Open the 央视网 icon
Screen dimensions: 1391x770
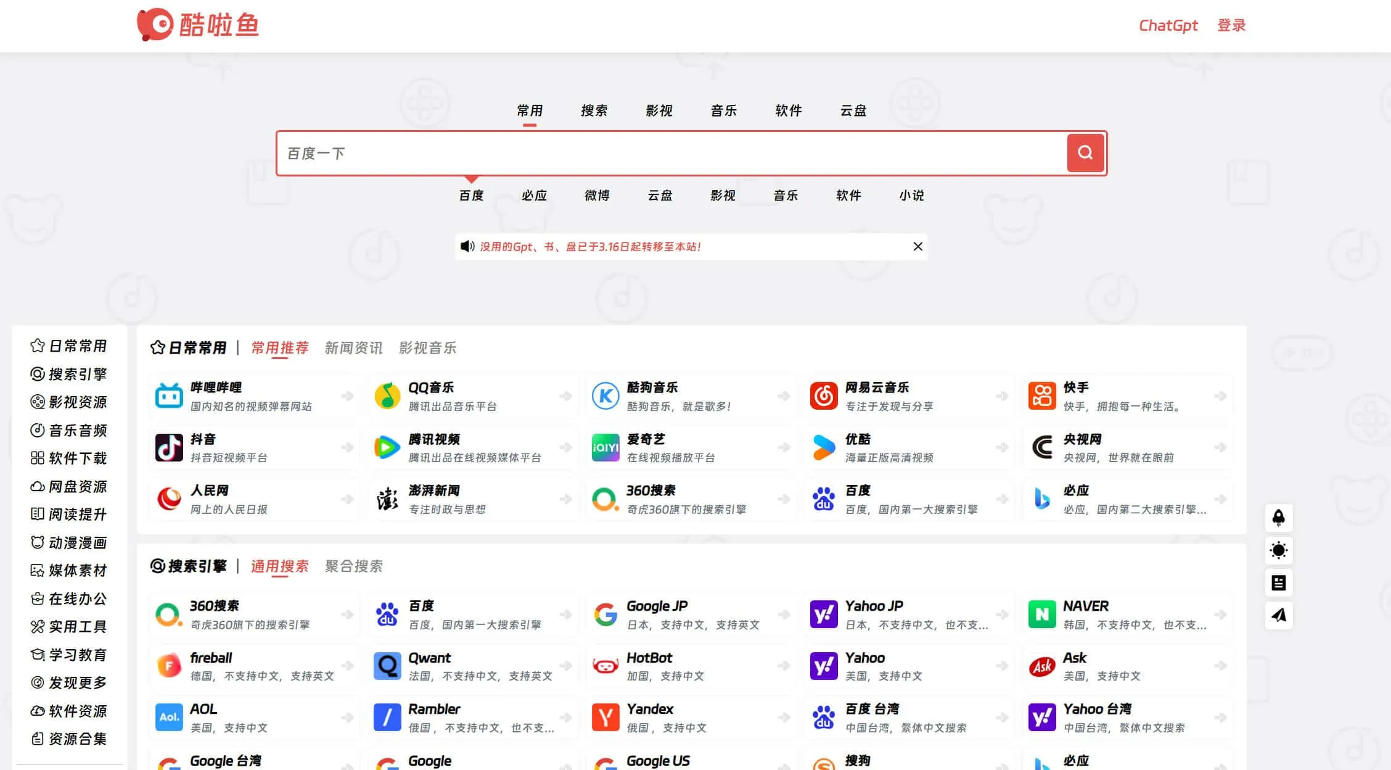[x=1042, y=447]
